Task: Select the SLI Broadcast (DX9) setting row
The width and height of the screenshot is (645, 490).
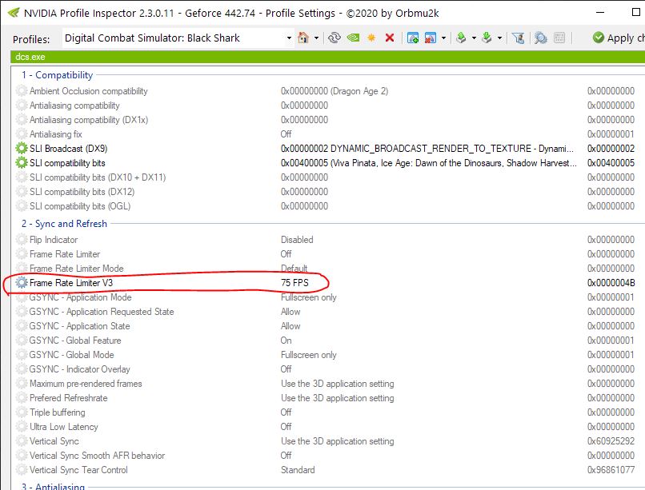Action: click(x=327, y=148)
